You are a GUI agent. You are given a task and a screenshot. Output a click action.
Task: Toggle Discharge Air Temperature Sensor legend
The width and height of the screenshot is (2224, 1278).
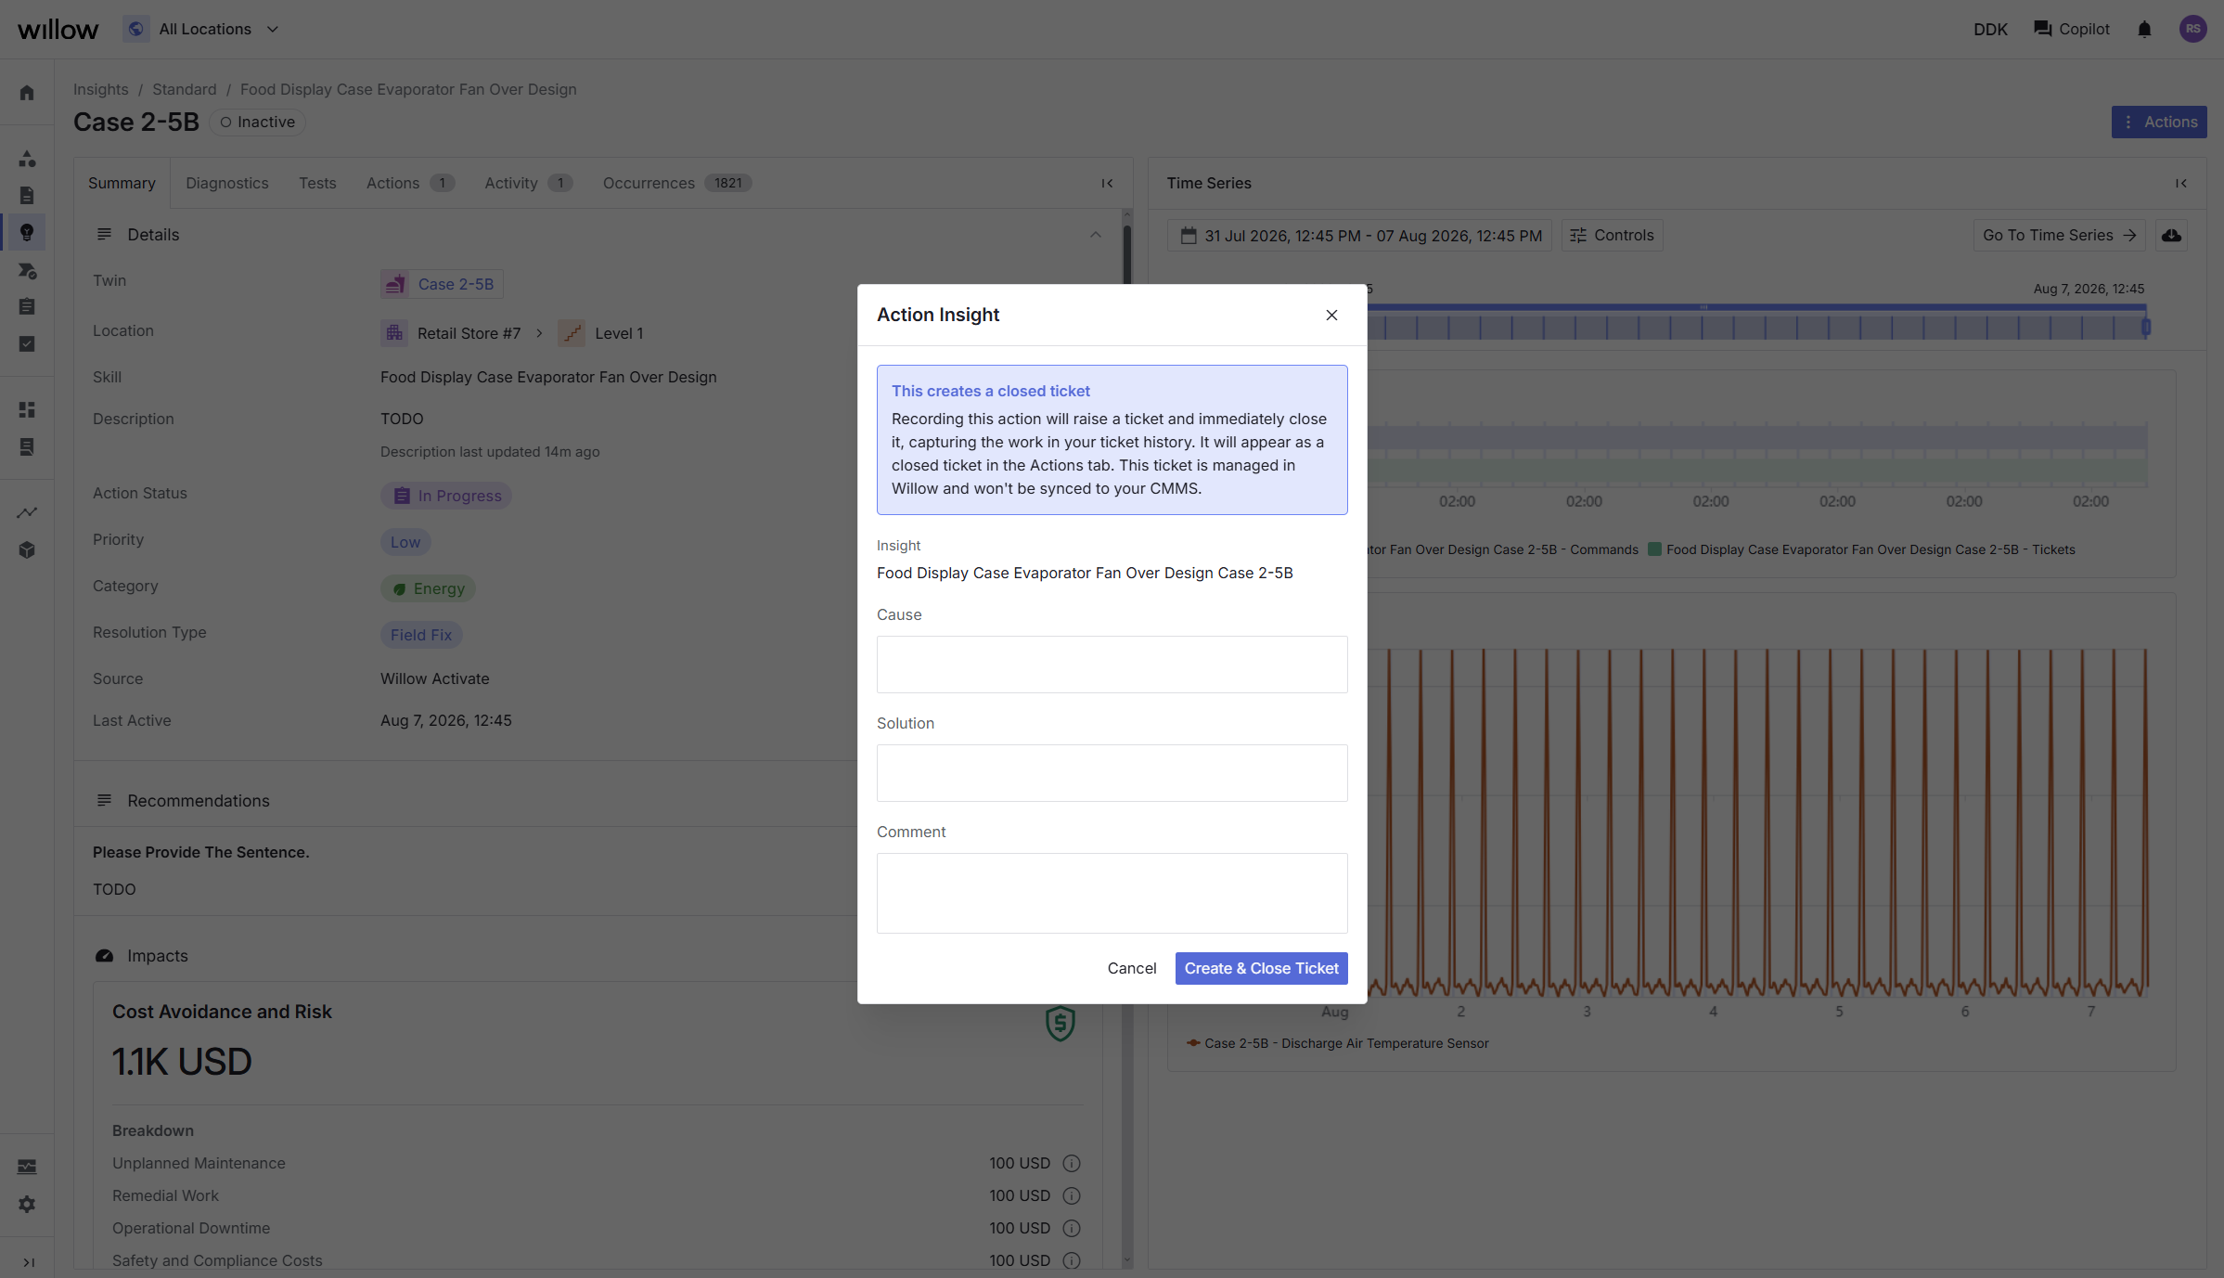point(1337,1043)
